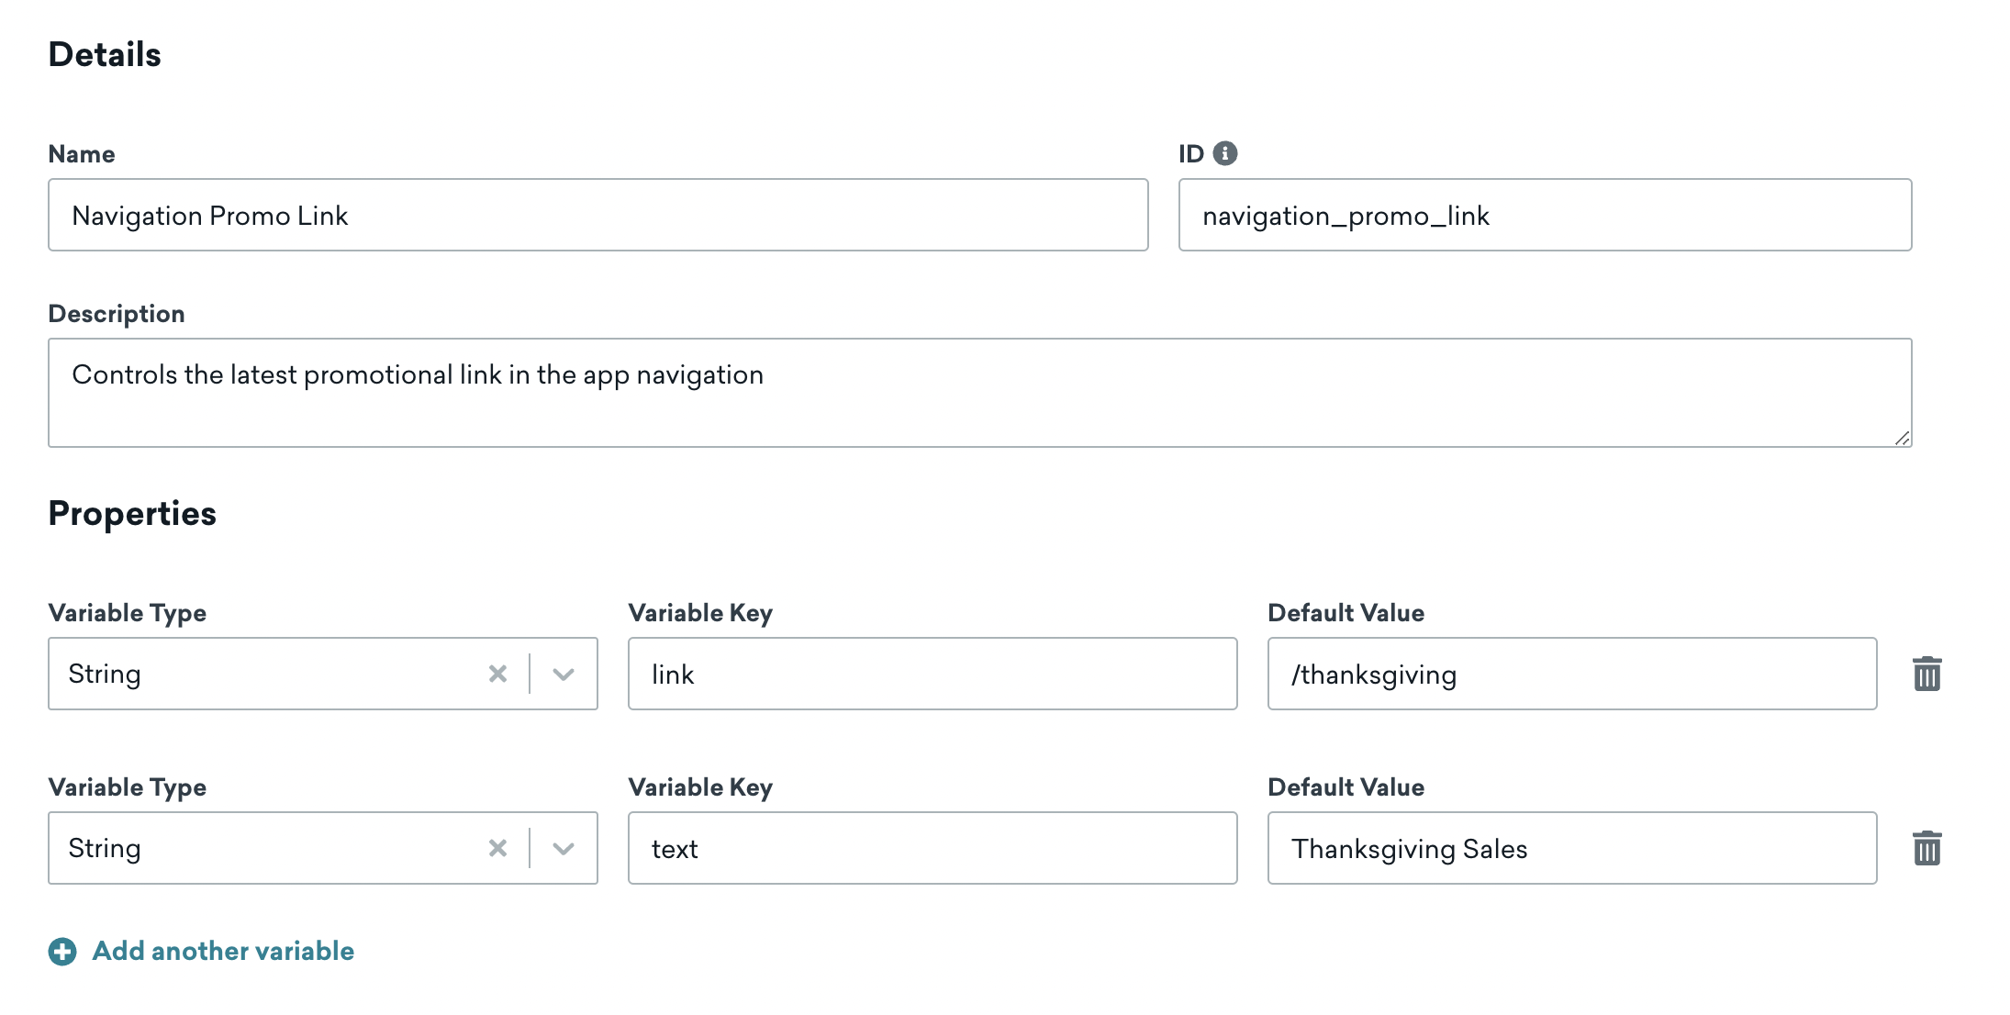The height and width of the screenshot is (1015, 2010).
Task: Edit the Default Value field '/thanksgiving'
Action: click(1570, 674)
